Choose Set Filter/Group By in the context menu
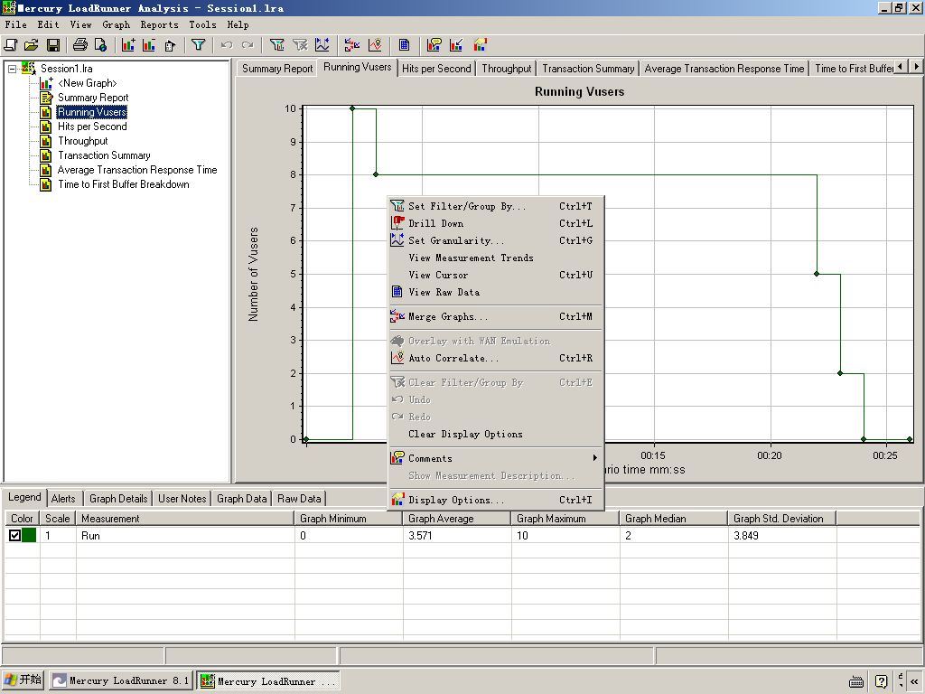The image size is (925, 694). click(496, 206)
